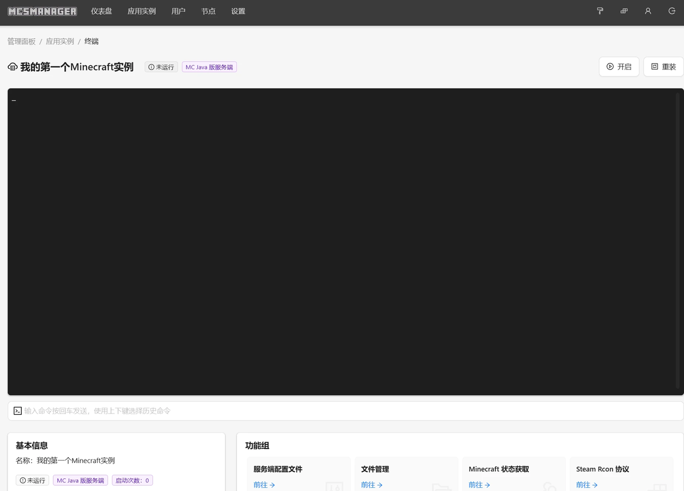
Task: Click the layout design mode icon
Action: [624, 11]
